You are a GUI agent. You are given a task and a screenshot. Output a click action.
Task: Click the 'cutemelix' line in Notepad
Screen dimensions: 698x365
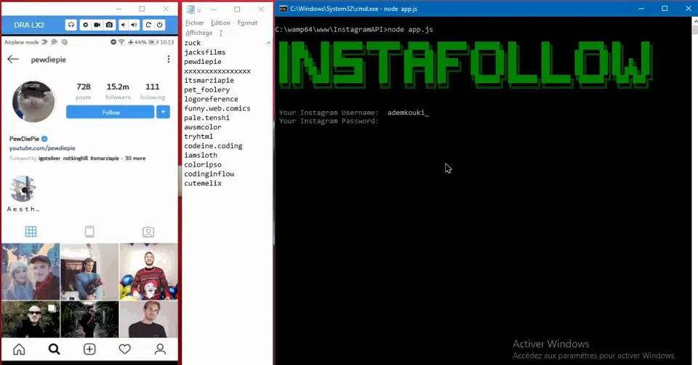(203, 183)
